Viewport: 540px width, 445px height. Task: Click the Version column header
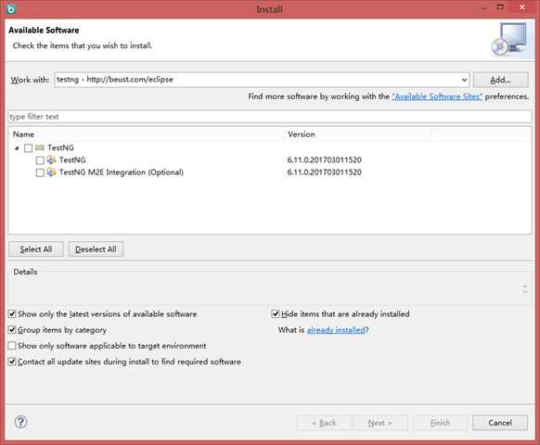(x=358, y=134)
